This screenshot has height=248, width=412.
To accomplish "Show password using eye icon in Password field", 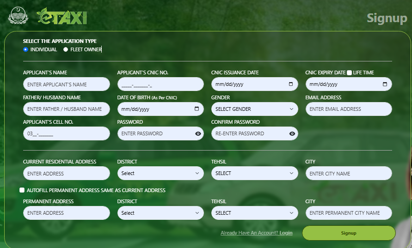I will click(x=198, y=133).
